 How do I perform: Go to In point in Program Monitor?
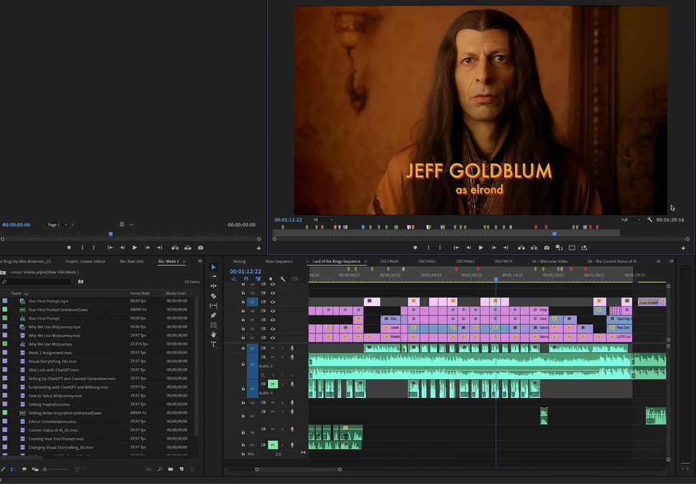click(x=456, y=247)
